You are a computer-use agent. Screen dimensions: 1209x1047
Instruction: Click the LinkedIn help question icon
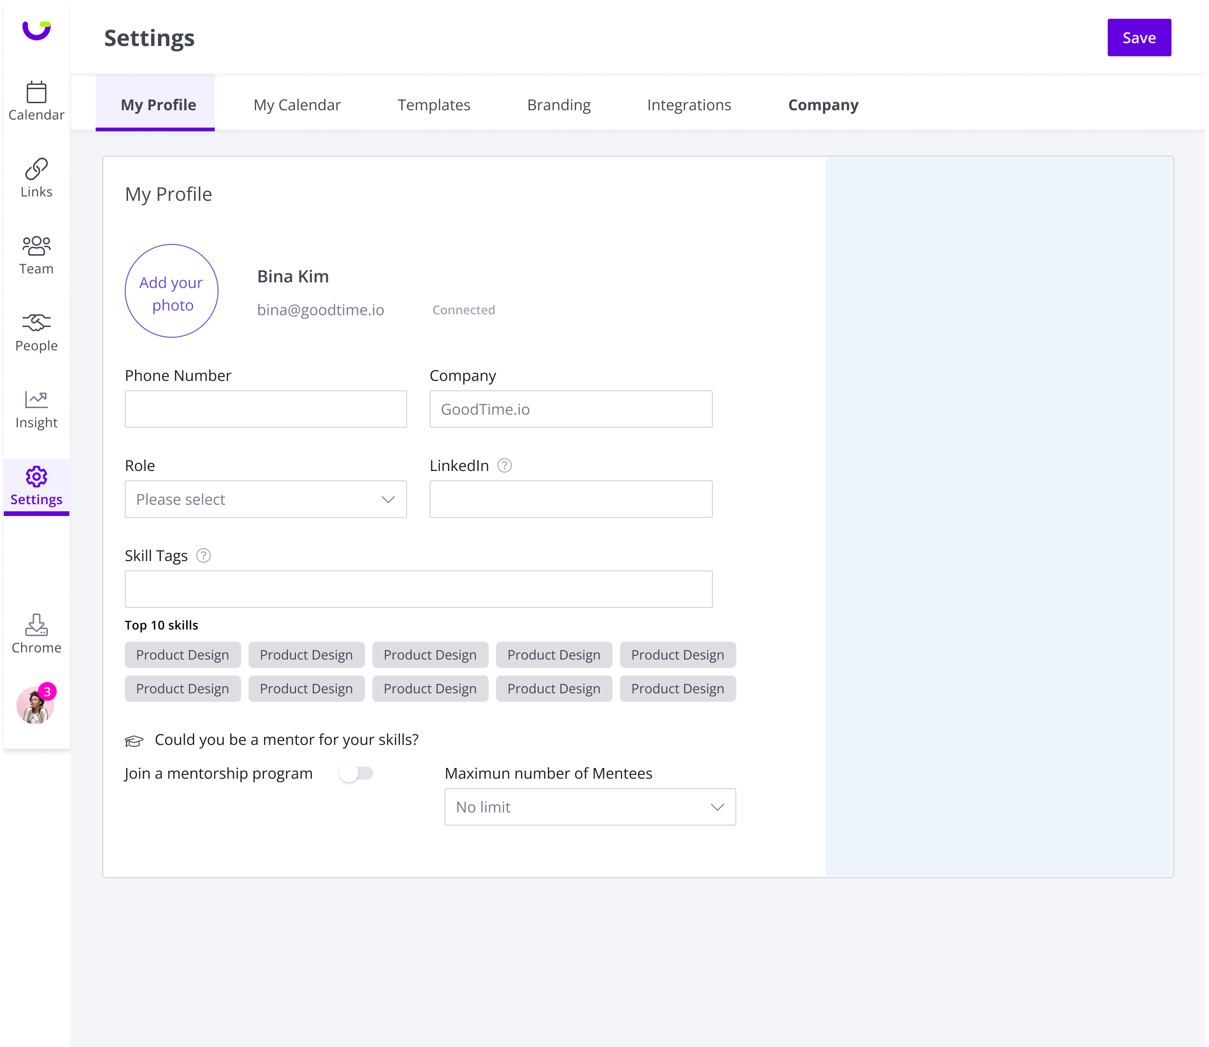tap(505, 466)
